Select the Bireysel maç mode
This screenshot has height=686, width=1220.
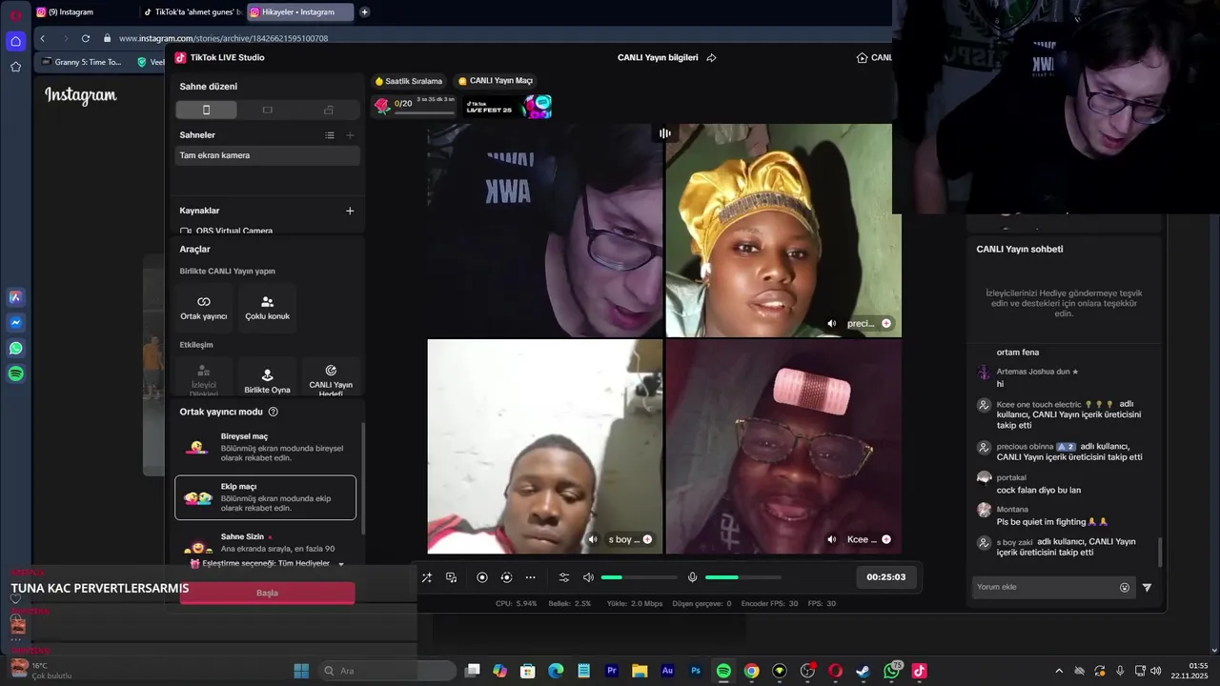click(x=266, y=447)
